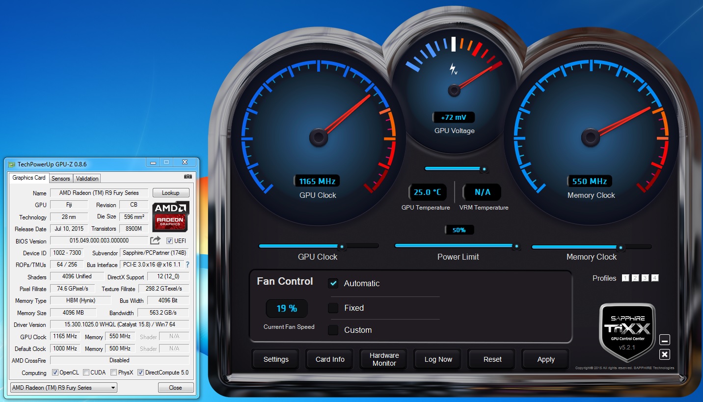Toggle the CUDA checkbox
703x402 pixels.
point(86,373)
